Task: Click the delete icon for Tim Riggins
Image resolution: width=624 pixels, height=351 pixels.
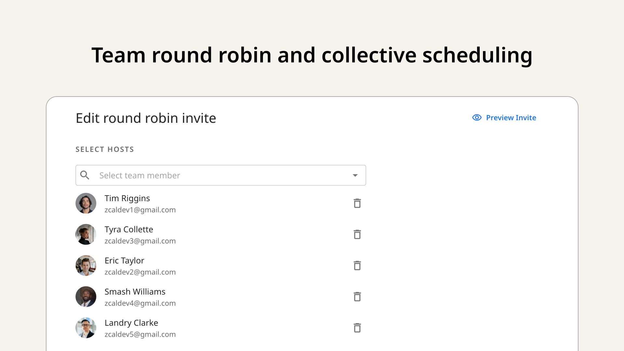Action: (357, 203)
